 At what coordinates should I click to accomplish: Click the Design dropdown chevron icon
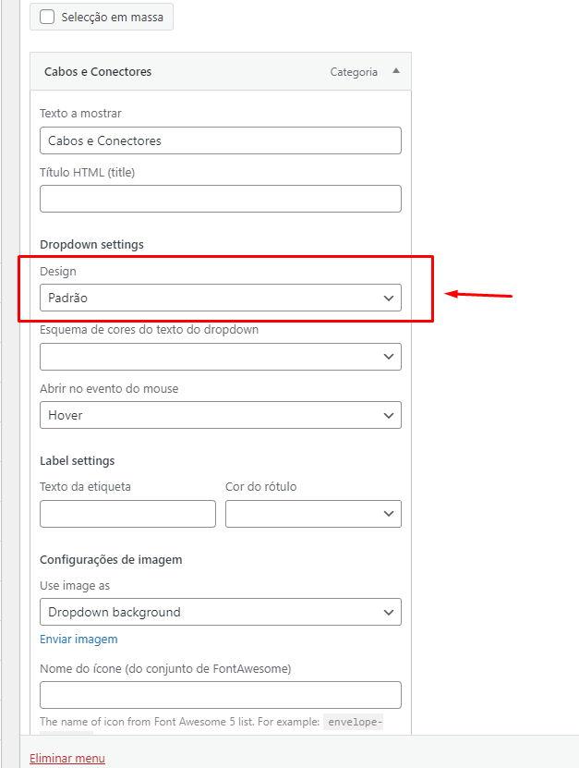[389, 298]
